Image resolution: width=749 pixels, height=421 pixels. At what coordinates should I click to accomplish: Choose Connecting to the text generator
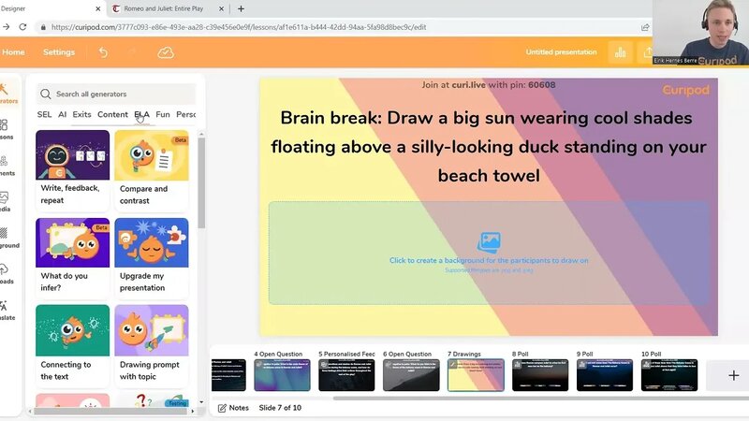pos(73,346)
